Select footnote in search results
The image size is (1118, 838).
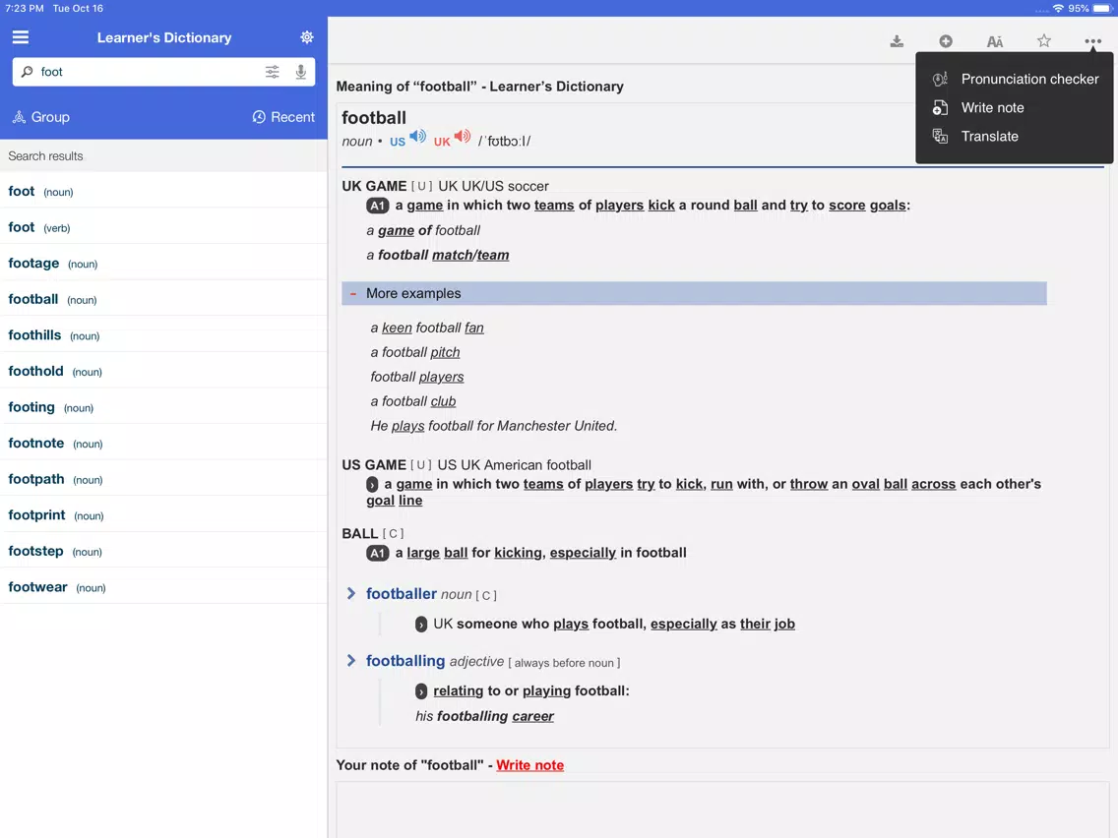tap(164, 444)
